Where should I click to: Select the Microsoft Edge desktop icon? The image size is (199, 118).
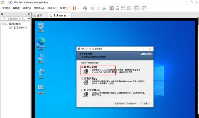click(x=41, y=44)
